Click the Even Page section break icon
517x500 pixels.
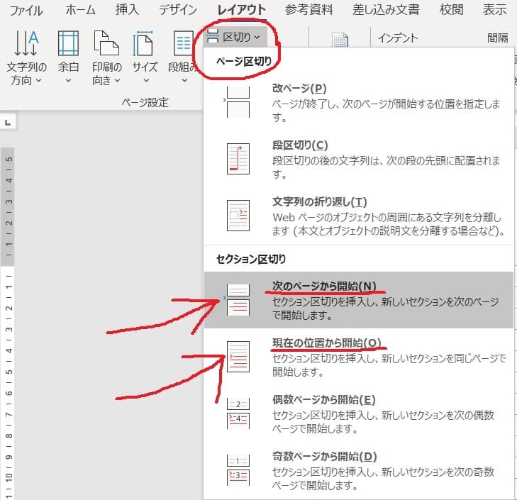[x=238, y=413]
